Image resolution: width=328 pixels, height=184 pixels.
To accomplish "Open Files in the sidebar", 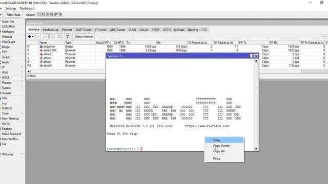I will coord(5,98).
